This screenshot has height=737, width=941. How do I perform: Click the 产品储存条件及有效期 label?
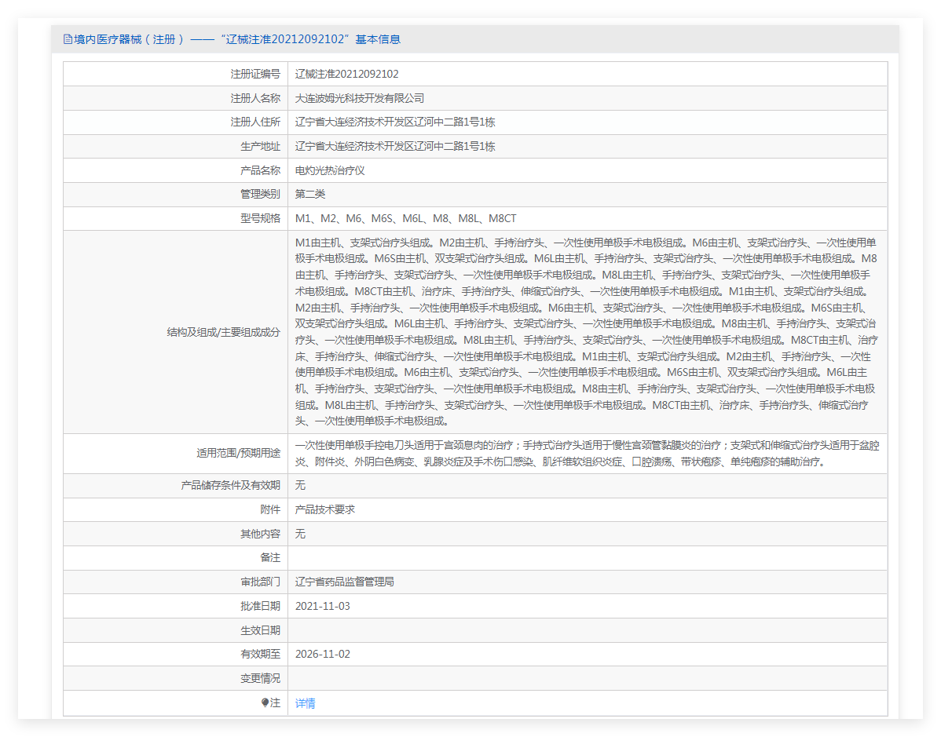(230, 485)
